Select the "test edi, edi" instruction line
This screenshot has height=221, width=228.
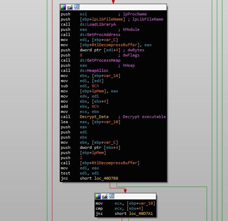click(85, 173)
